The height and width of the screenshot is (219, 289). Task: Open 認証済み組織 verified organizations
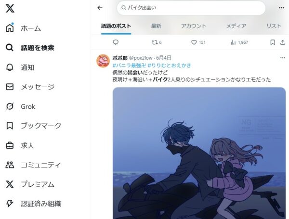33,204
